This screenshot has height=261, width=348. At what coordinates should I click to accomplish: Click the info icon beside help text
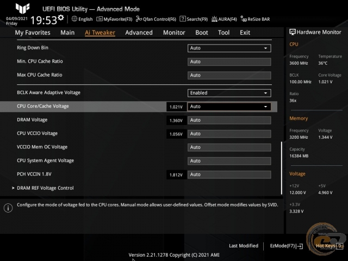[x=8, y=208]
